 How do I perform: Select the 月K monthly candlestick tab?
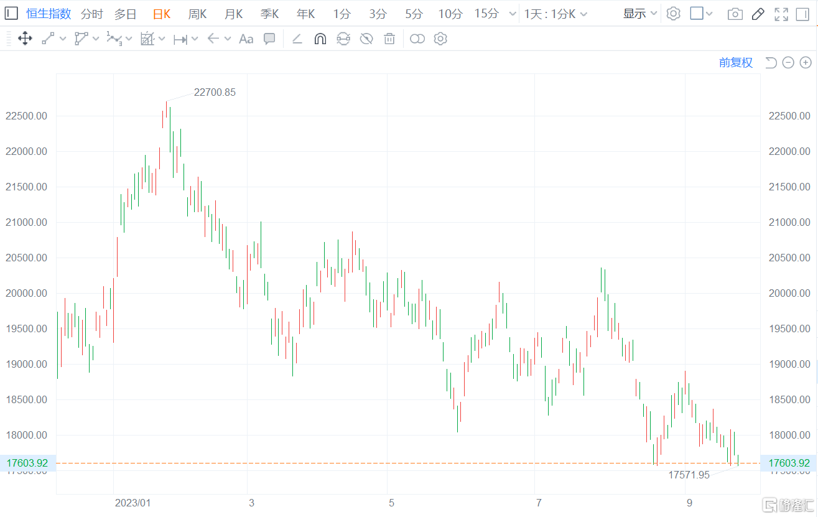click(x=234, y=14)
